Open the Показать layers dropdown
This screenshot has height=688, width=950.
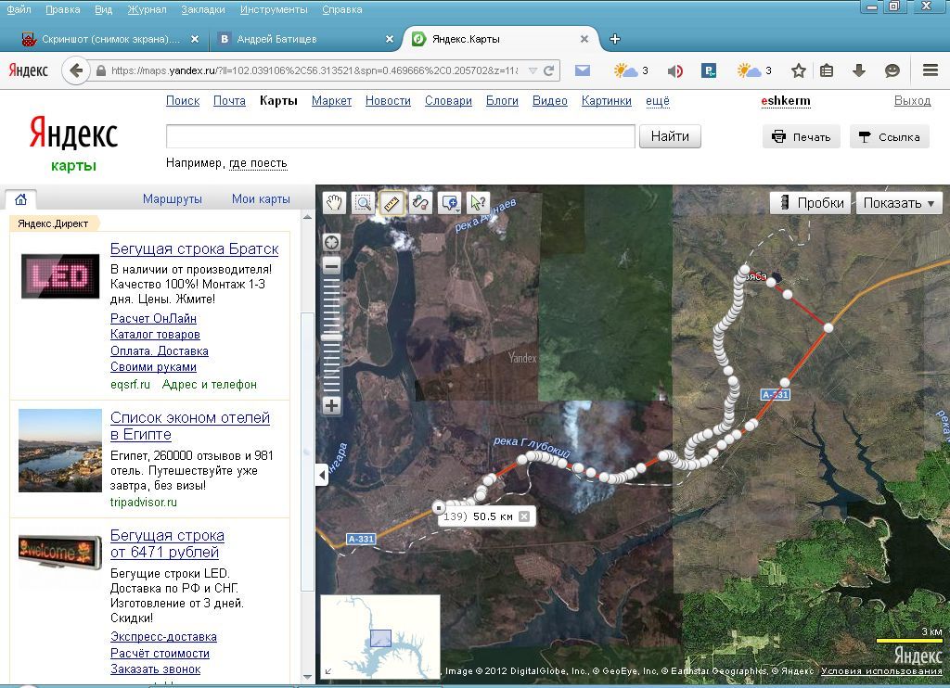point(899,203)
